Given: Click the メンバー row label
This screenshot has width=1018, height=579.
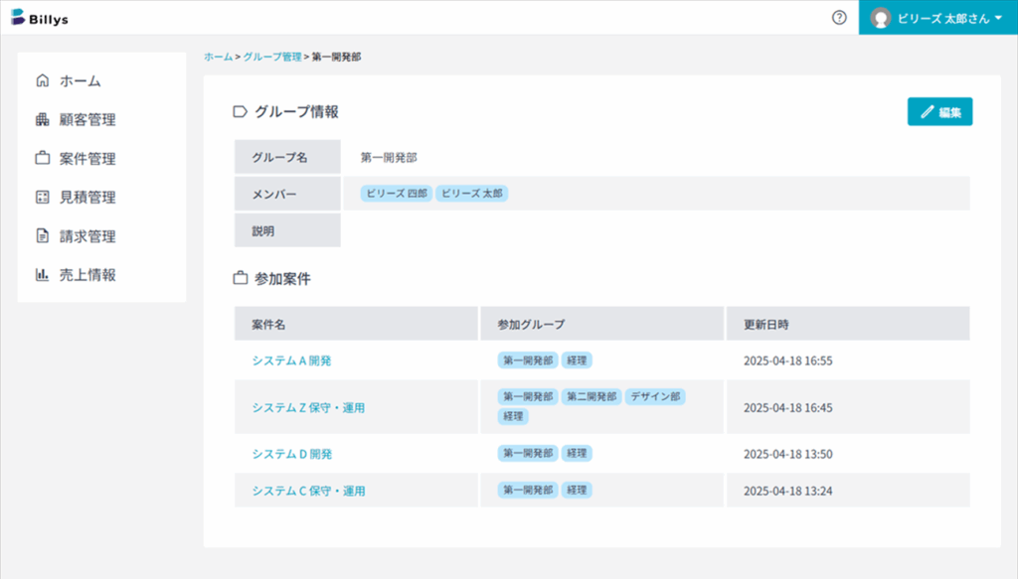Looking at the screenshot, I should coord(287,194).
